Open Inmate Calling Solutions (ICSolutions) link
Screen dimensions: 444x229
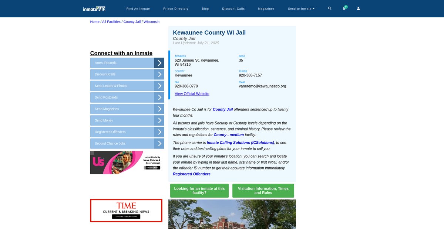pos(240,143)
